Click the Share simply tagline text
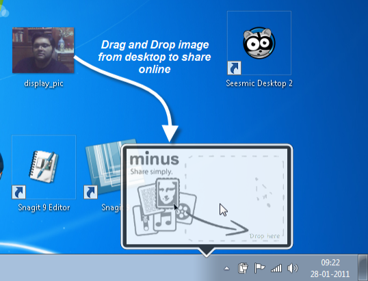Viewport: 368px width, 281px height. point(151,172)
